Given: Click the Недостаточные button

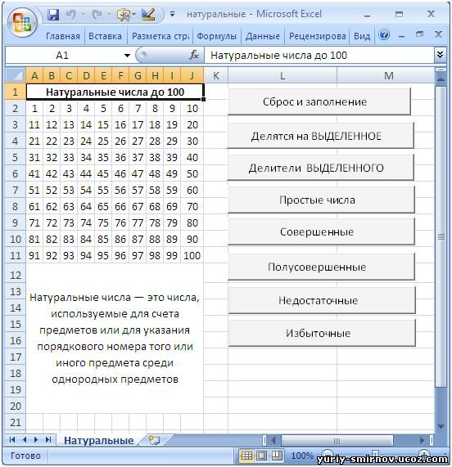Looking at the screenshot, I should pos(322,300).
